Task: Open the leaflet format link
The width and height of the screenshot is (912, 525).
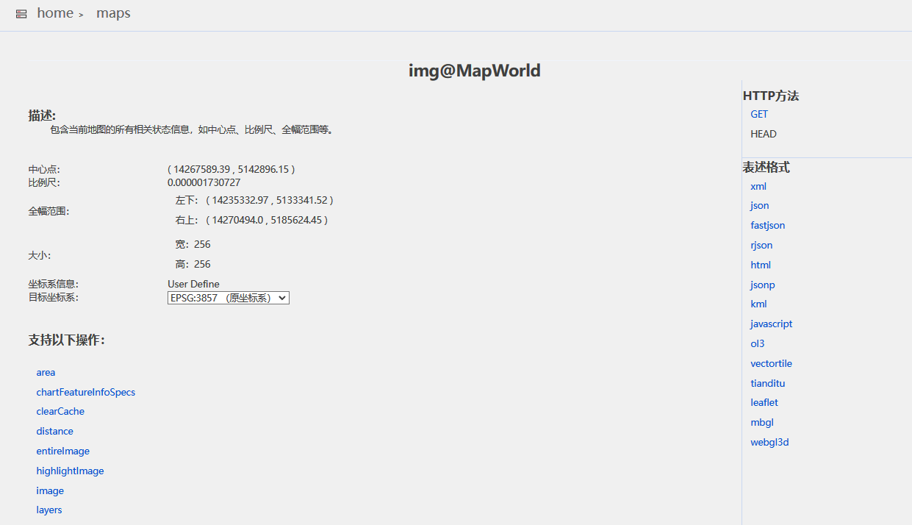Action: click(x=764, y=402)
